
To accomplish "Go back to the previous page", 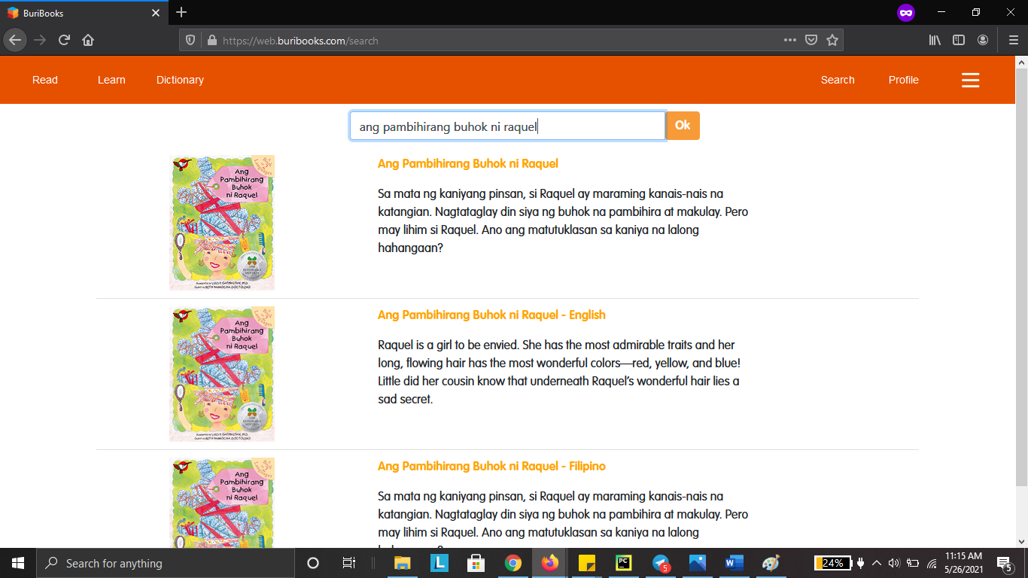I will (15, 40).
